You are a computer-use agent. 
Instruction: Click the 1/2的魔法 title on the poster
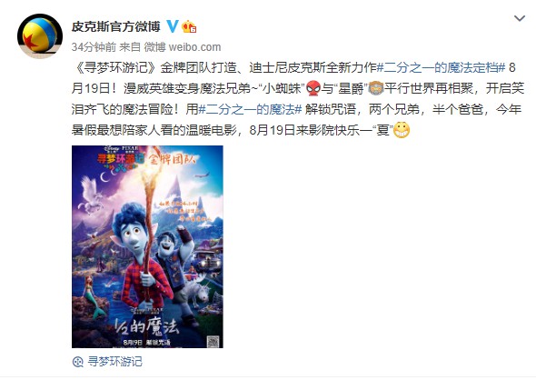point(146,325)
